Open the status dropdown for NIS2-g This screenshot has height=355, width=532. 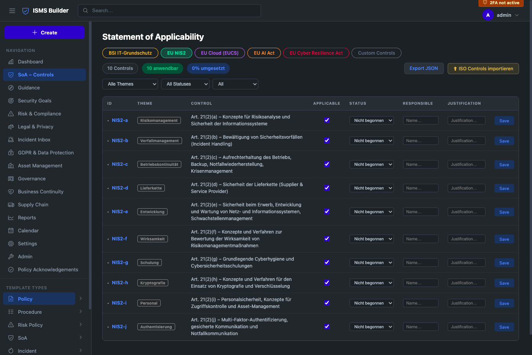pos(371,263)
